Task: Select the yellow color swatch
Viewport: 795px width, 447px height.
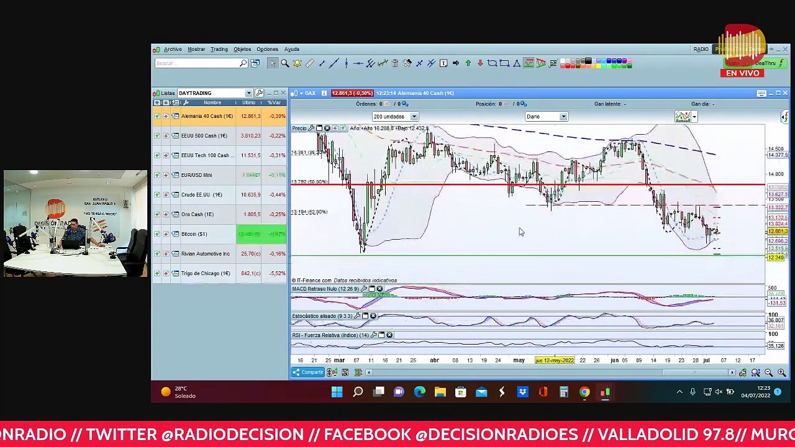Action: pyautogui.click(x=600, y=66)
